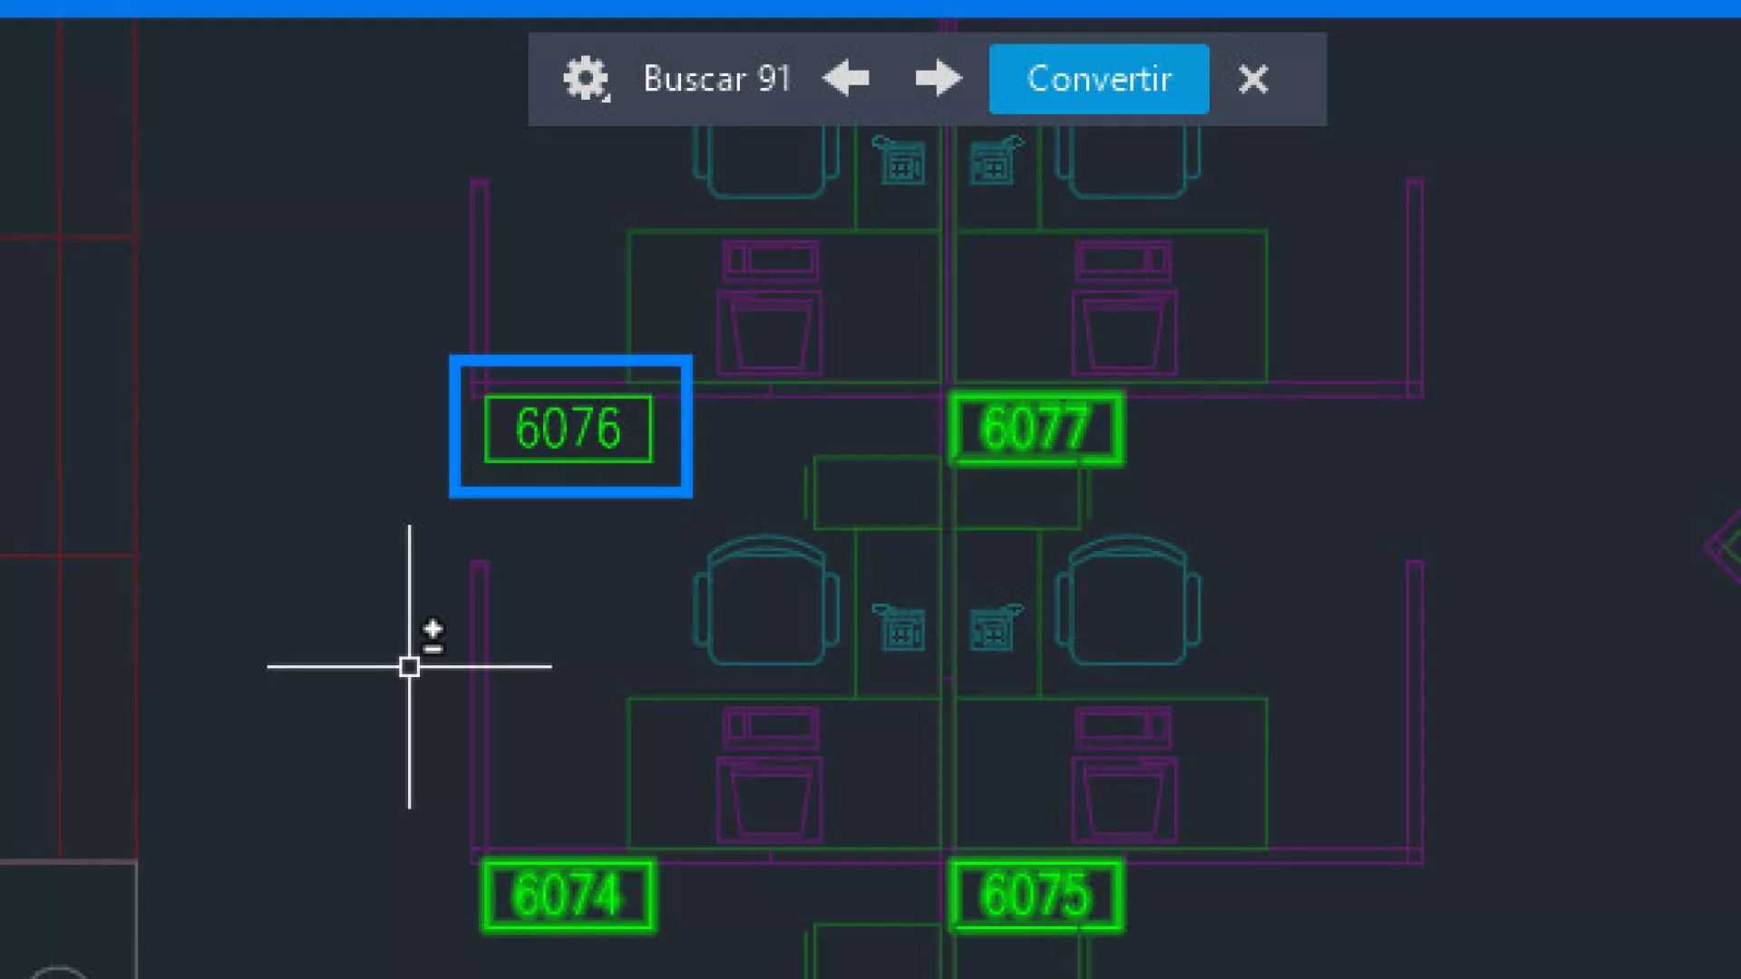Select the upper-left magenta computer block
The height and width of the screenshot is (979, 1741).
pyautogui.click(x=770, y=308)
